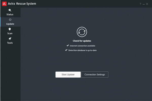Switch to the Status tab label

tap(10, 14)
